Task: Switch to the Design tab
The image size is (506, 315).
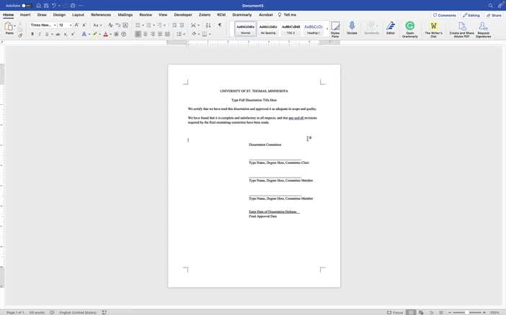Action: [x=59, y=15]
